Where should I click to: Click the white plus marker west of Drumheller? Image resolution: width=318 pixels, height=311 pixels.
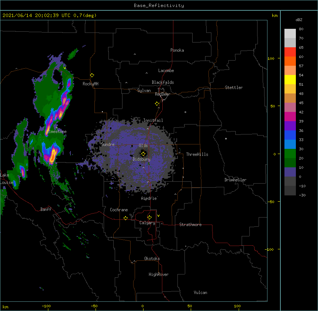pos(226,139)
